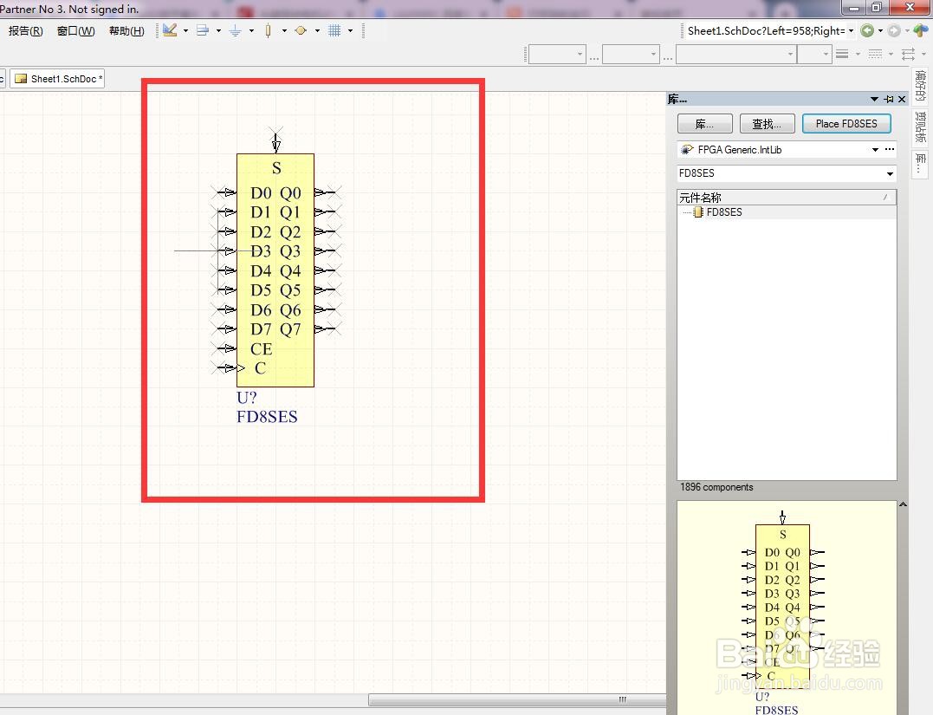Click the S set pin on component
The height and width of the screenshot is (715, 933).
[x=276, y=168]
